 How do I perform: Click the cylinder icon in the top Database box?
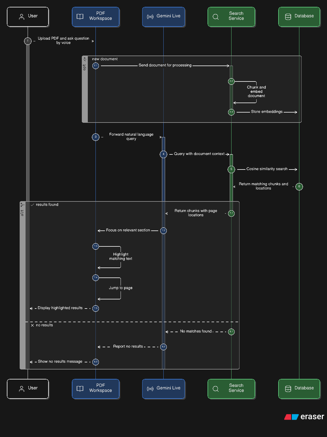(x=288, y=17)
